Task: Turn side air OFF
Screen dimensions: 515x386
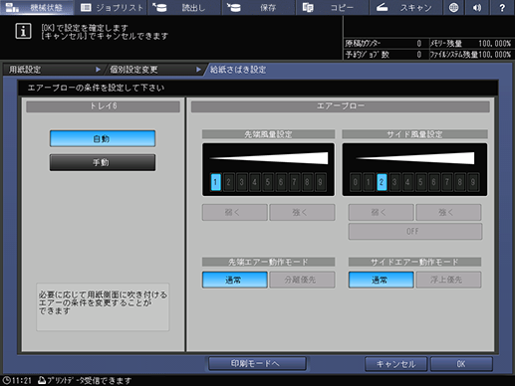Action: 415,231
